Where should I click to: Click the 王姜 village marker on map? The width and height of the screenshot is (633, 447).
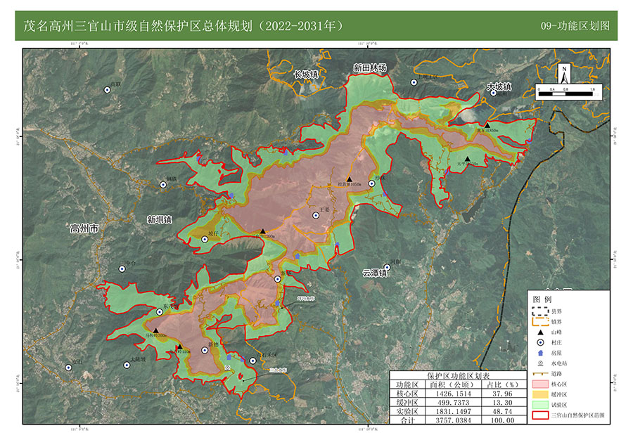[x=316, y=215]
